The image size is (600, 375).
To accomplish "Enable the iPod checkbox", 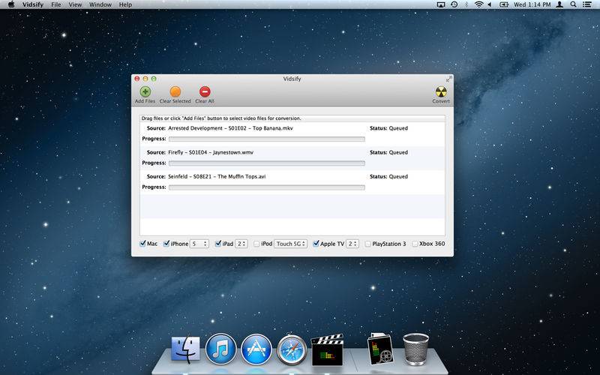I will [x=256, y=244].
